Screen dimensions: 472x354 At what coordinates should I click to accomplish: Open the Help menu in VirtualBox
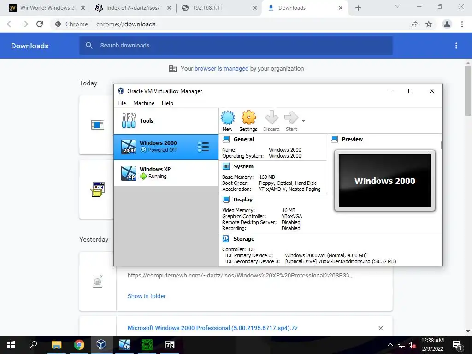[x=167, y=103]
